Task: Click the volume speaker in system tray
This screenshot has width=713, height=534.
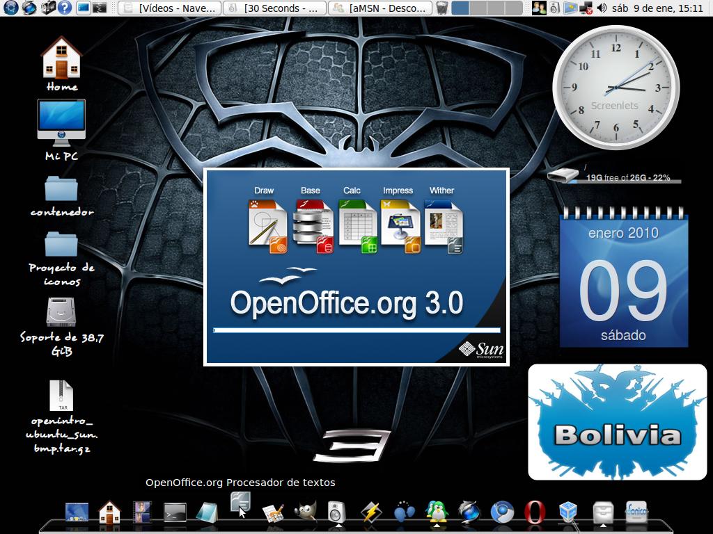Action: (x=602, y=8)
